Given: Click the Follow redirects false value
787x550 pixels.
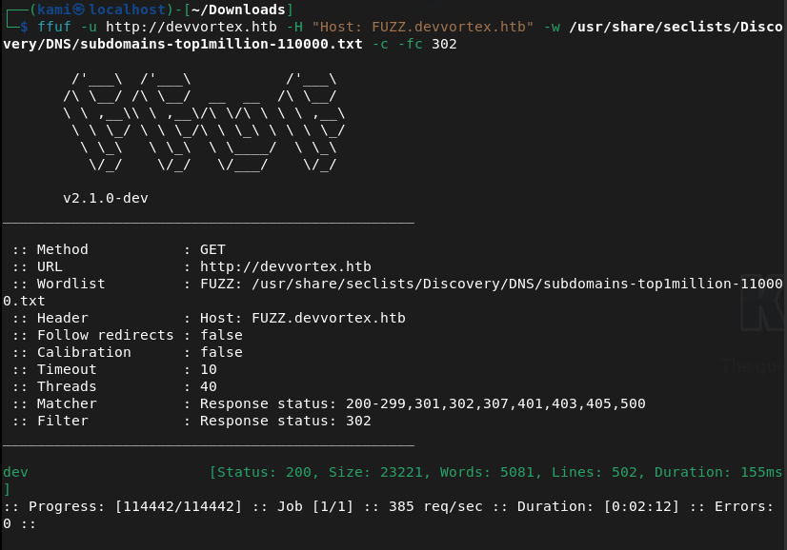Looking at the screenshot, I should click(221, 335).
